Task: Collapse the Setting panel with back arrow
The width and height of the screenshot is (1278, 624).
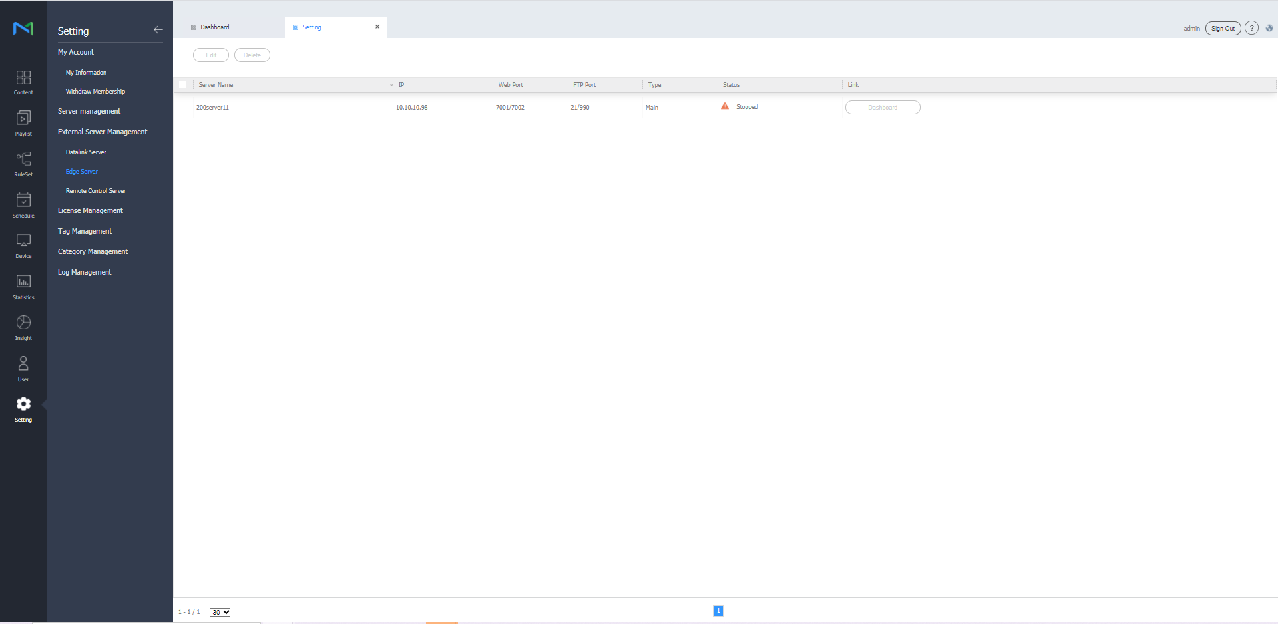Action: 158,29
